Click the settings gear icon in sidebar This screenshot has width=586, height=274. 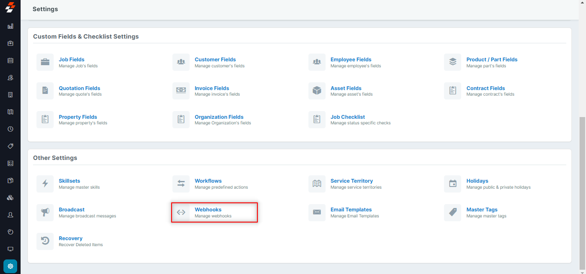(10, 266)
